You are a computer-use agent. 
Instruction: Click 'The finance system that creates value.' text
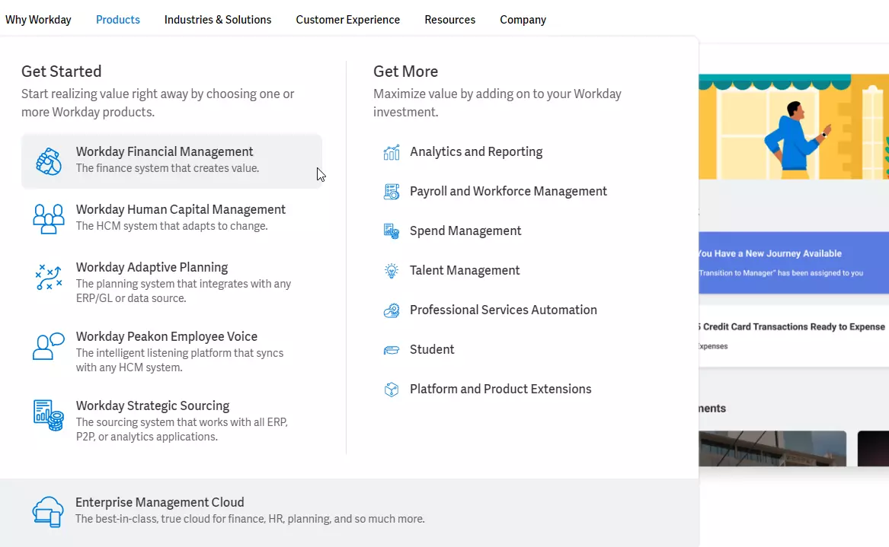168,168
